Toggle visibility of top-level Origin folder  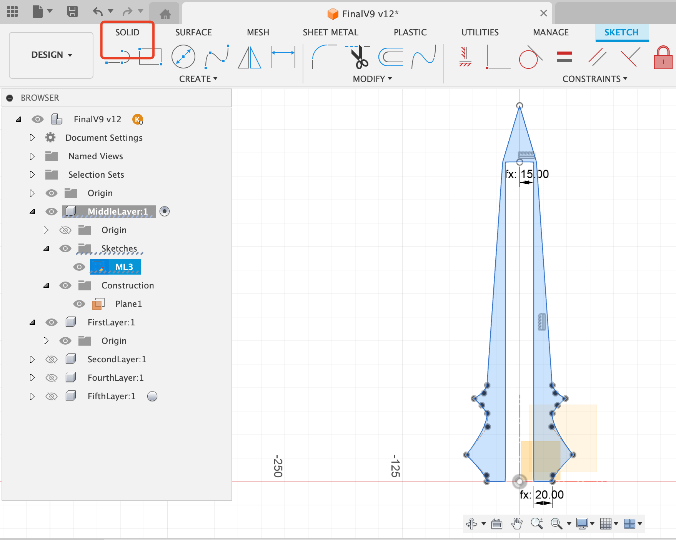click(x=51, y=193)
